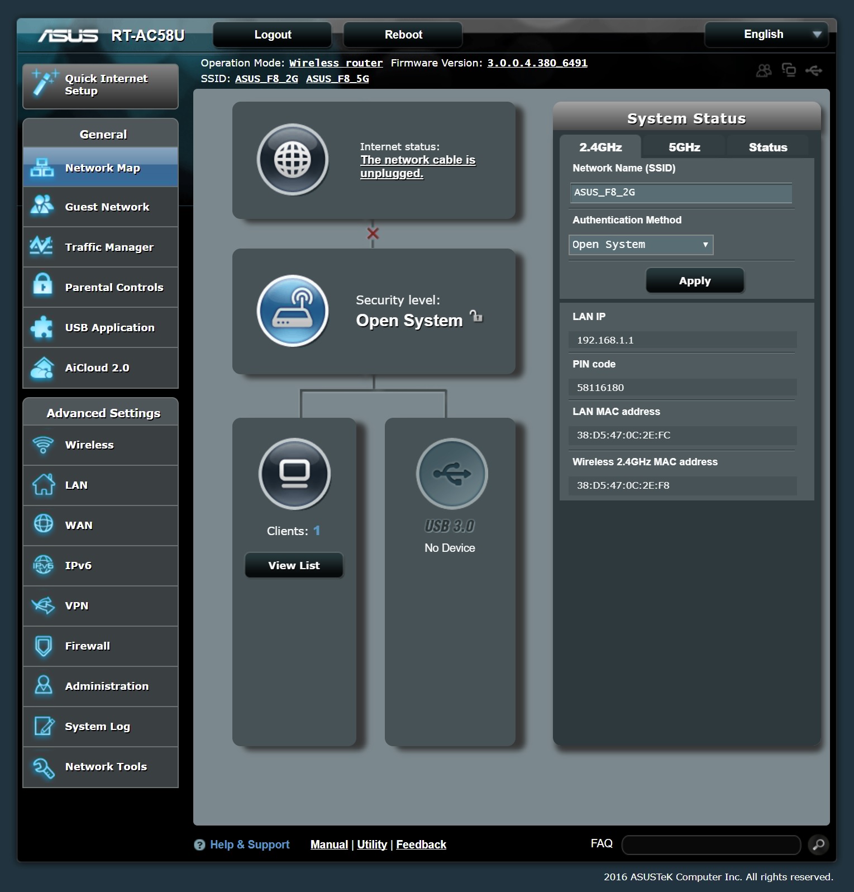Viewport: 854px width, 892px height.
Task: Click the USB Application puzzle icon
Action: (42, 327)
